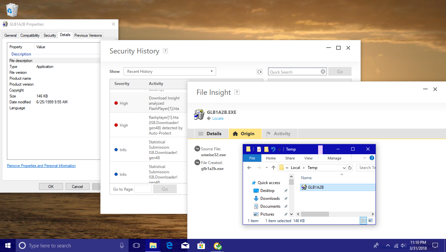This screenshot has width=446, height=252.
Task: Open the volume control in system tray
Action: click(404, 245)
